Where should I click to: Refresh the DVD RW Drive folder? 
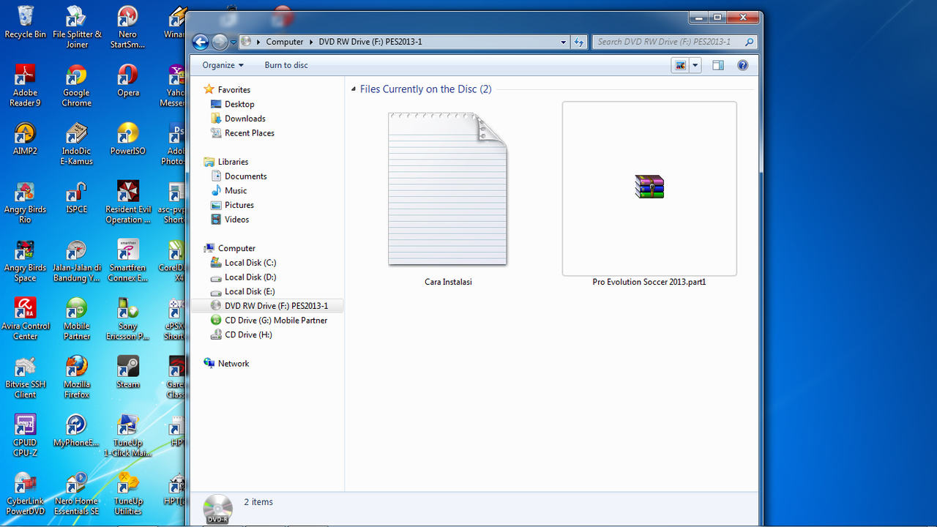pos(579,42)
